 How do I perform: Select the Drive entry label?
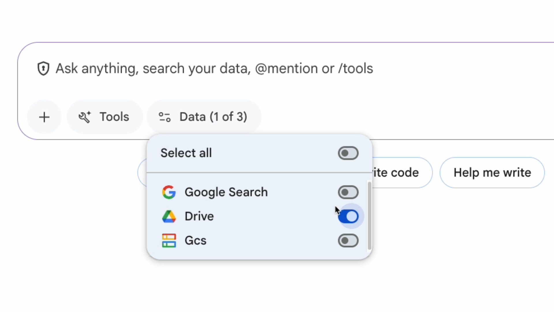199,216
